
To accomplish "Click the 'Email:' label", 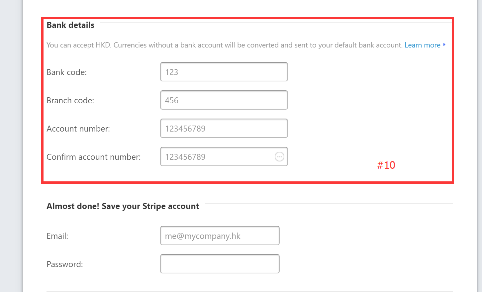I will coord(57,236).
